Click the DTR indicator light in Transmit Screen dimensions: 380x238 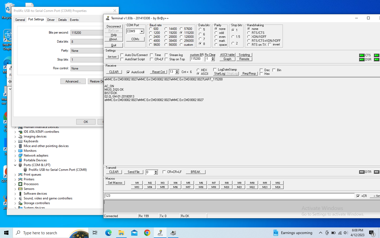pyautogui.click(x=362, y=172)
